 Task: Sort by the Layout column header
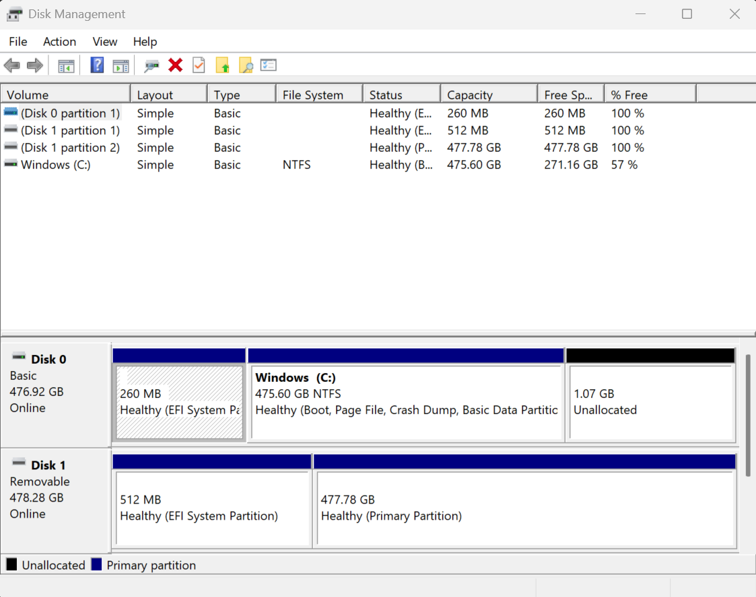pyautogui.click(x=169, y=94)
